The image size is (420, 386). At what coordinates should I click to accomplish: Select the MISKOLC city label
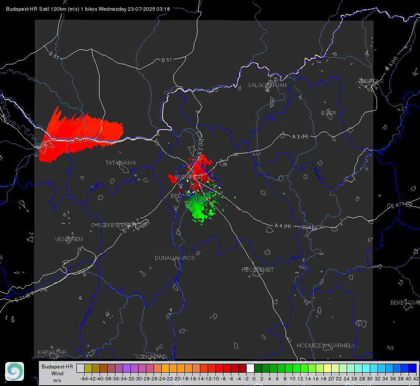[372, 81]
